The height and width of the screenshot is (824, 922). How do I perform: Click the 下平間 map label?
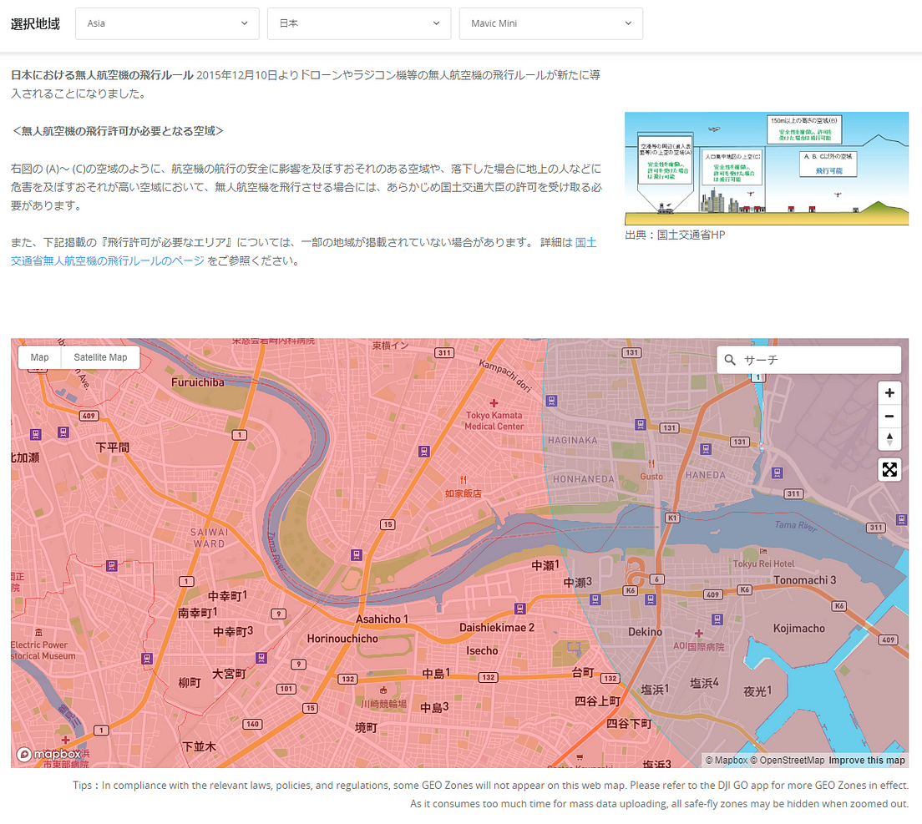(x=112, y=447)
